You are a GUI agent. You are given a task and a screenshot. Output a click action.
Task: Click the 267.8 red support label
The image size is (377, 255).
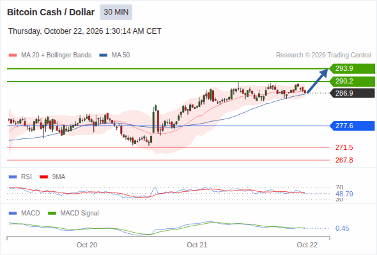pyautogui.click(x=344, y=160)
